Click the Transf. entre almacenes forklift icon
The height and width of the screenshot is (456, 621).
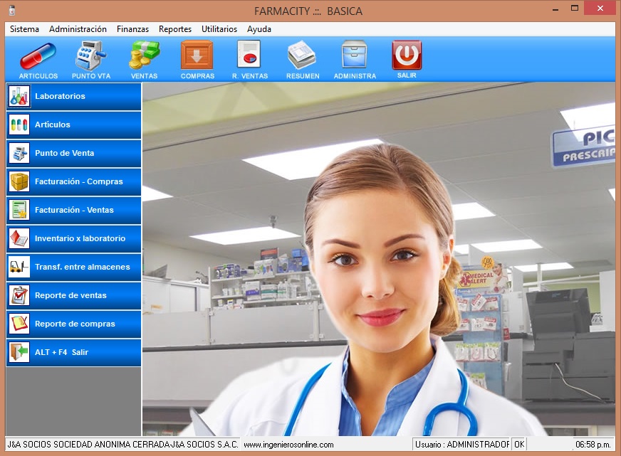coord(19,267)
